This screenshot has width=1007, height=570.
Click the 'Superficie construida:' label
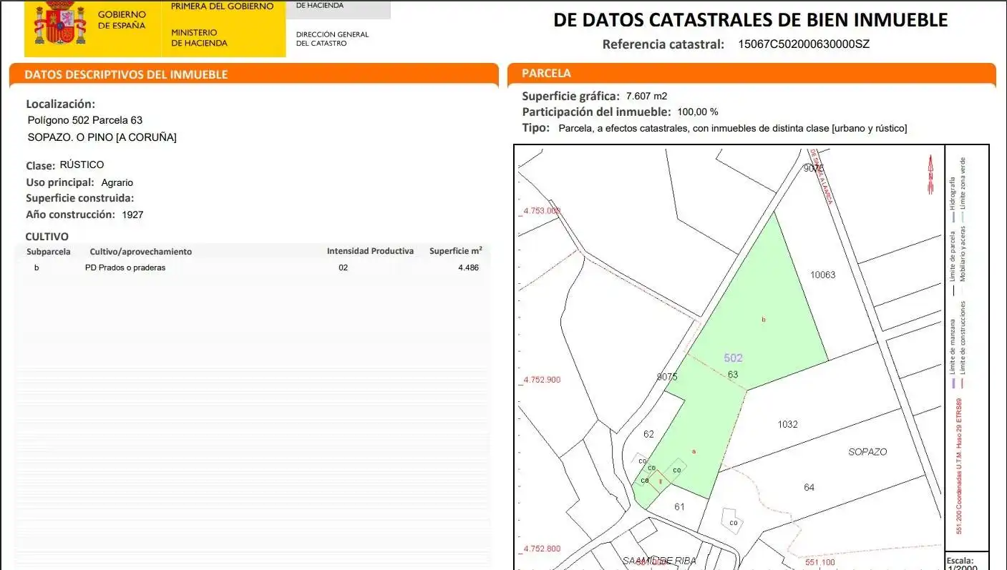click(x=80, y=198)
